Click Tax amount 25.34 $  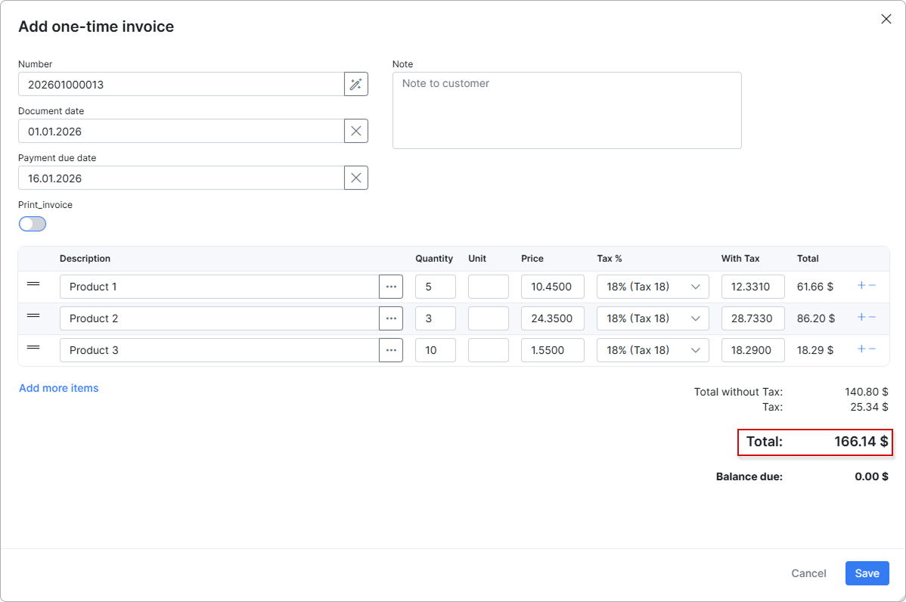[869, 407]
